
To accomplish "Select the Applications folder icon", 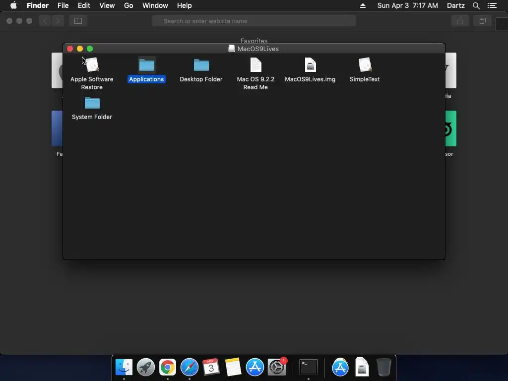I will (x=146, y=65).
